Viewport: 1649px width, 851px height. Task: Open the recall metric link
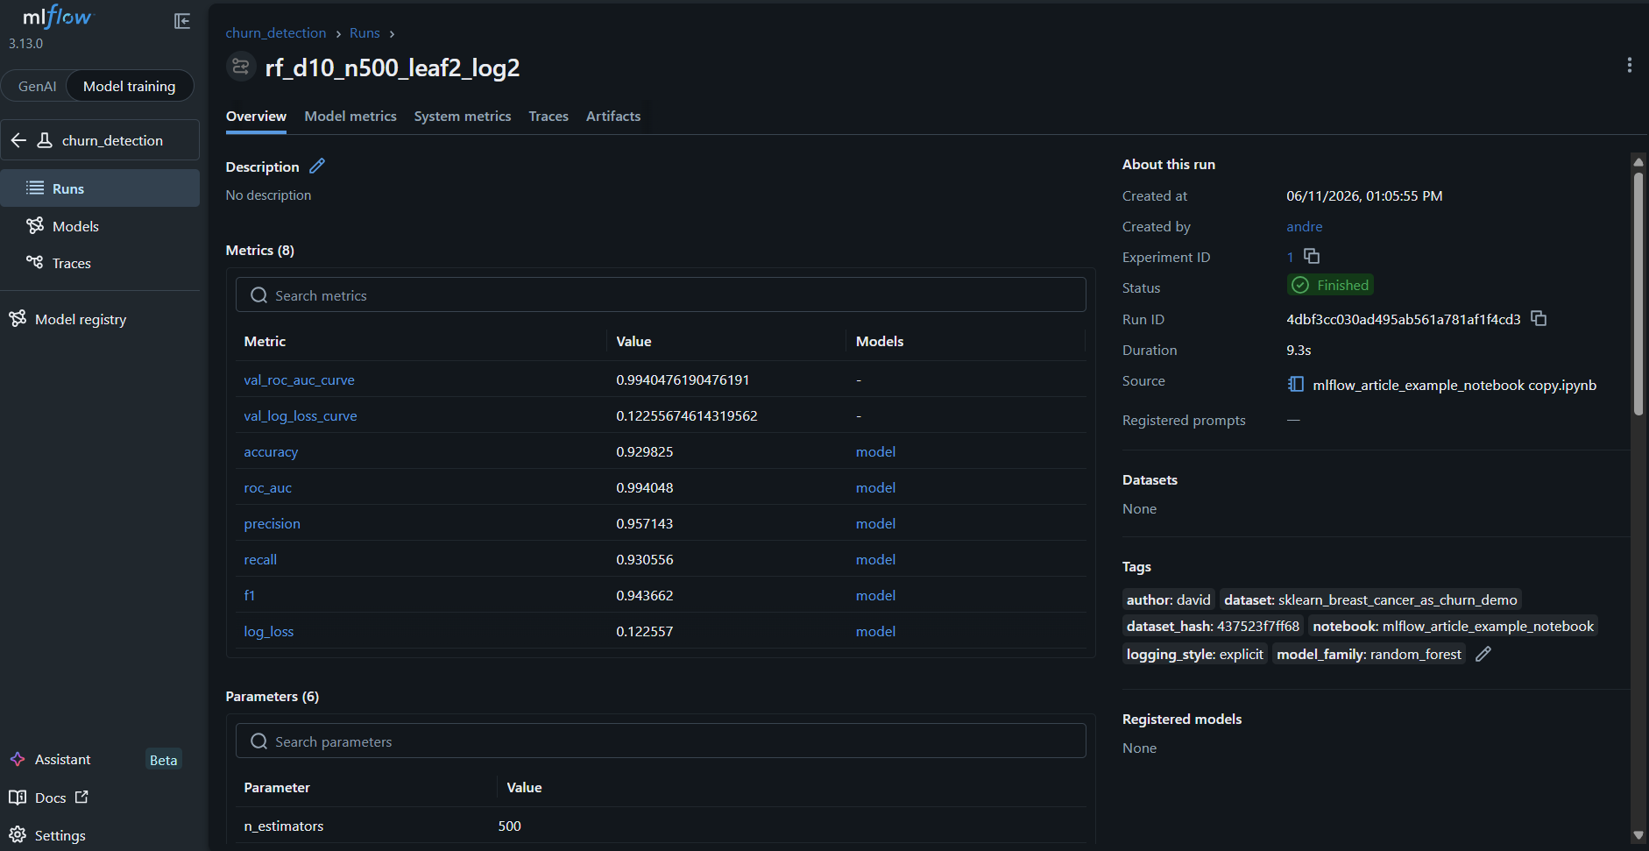[x=260, y=559]
